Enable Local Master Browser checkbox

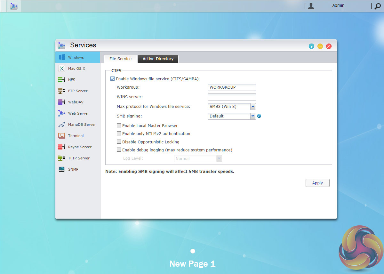coord(119,126)
